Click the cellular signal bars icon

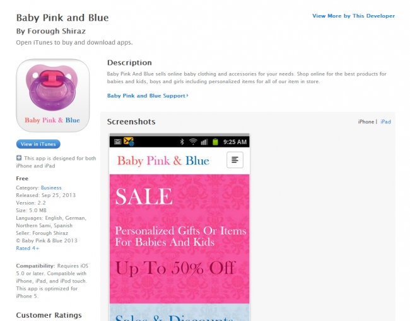tap(204, 142)
